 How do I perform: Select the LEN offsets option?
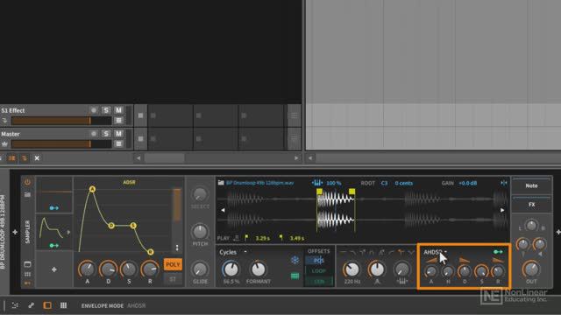click(318, 282)
